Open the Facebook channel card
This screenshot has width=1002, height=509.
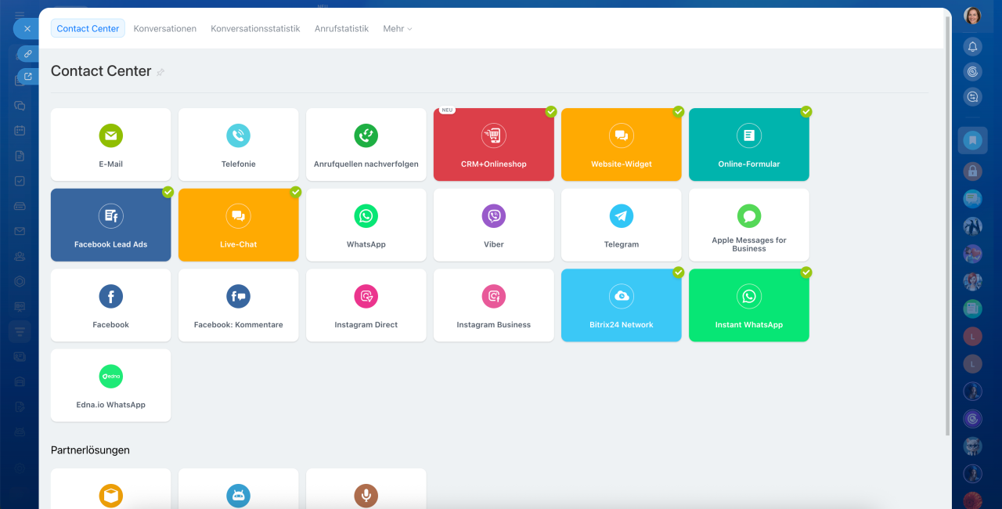(x=110, y=305)
